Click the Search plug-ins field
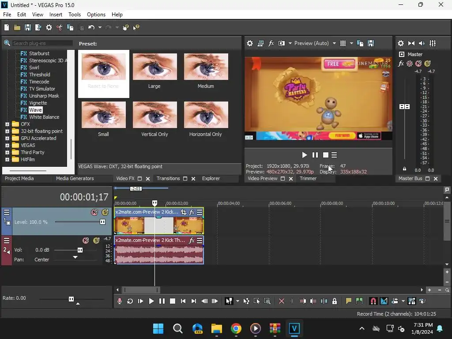This screenshot has width=452, height=339. pos(42,43)
